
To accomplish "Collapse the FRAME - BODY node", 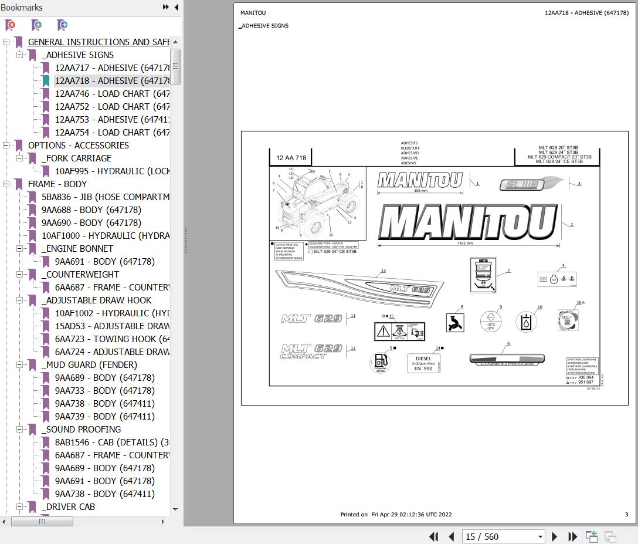I will click(x=6, y=184).
